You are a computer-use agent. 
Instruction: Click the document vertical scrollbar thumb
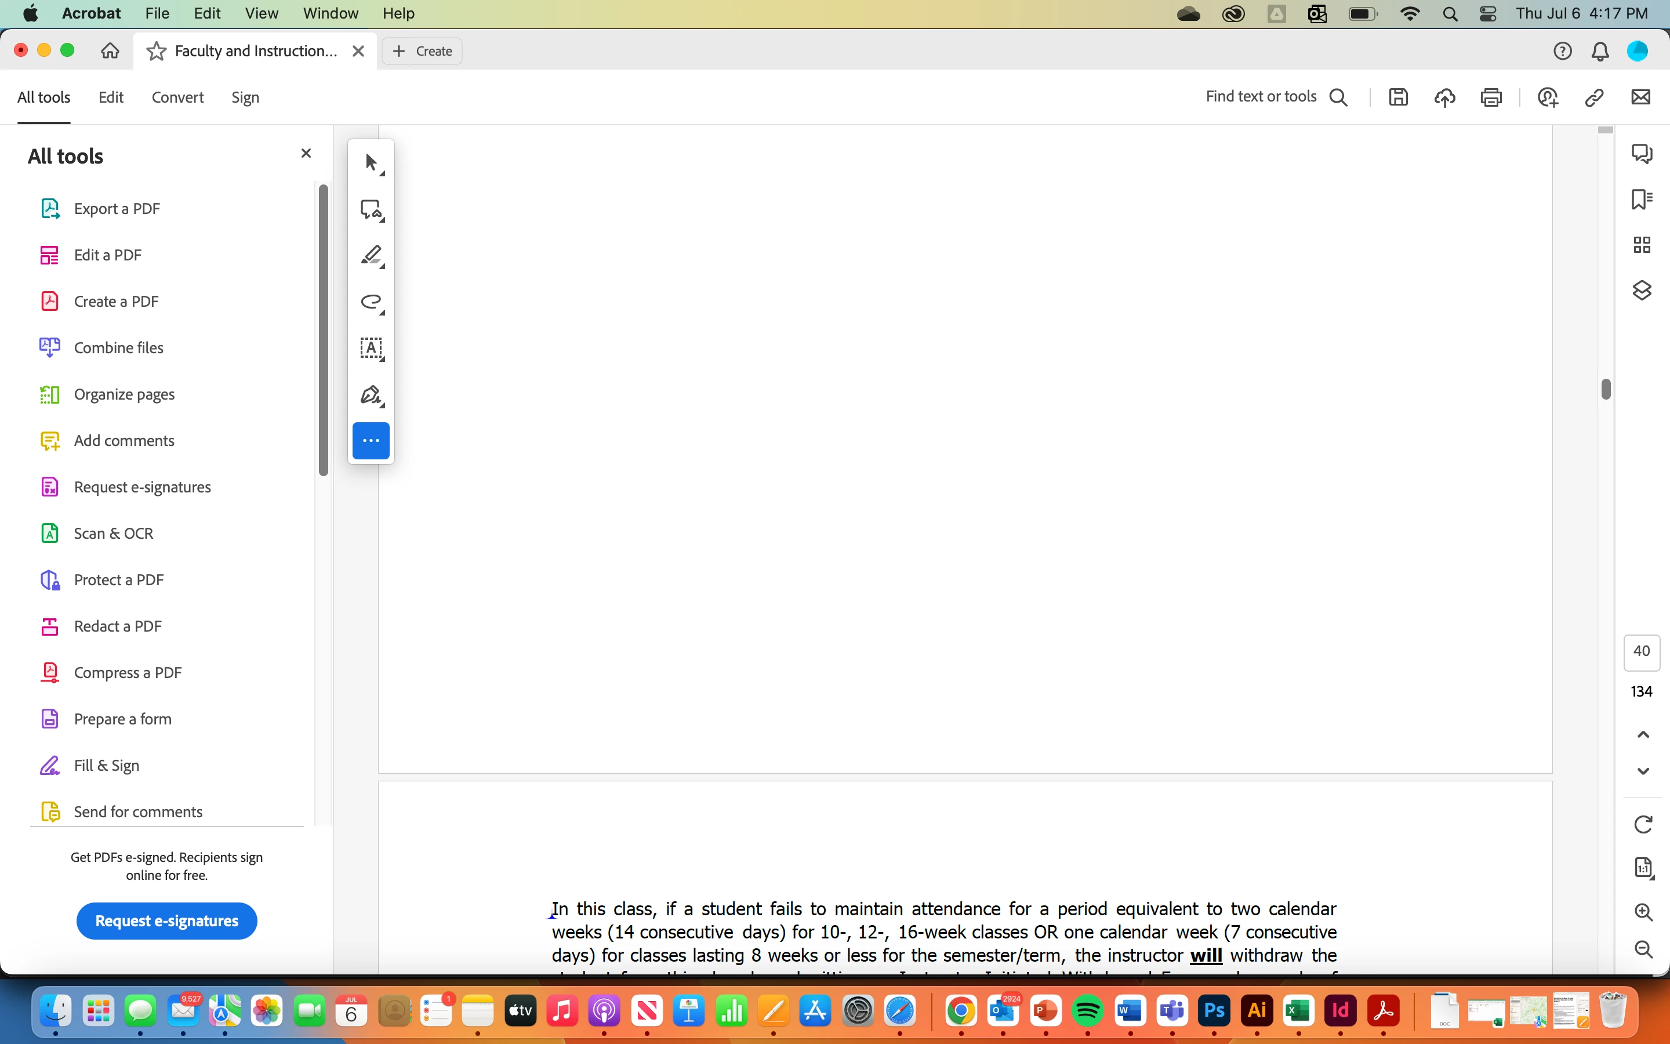[x=1606, y=389]
